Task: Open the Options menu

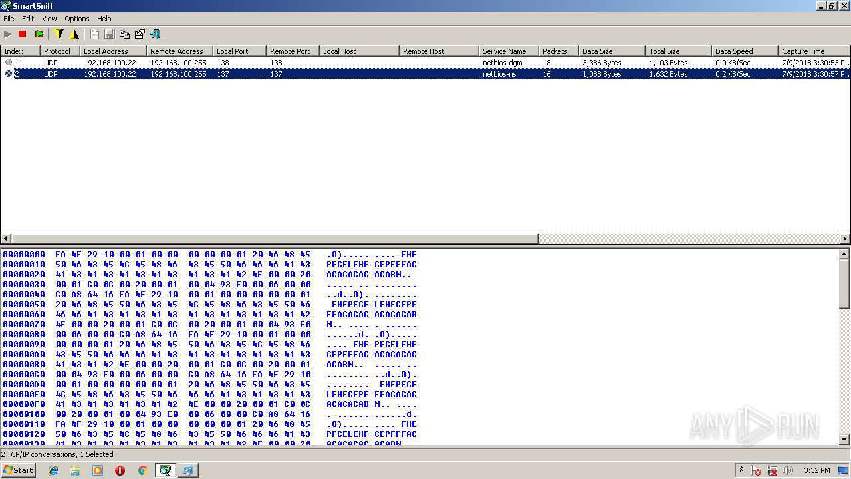Action: [x=77, y=19]
